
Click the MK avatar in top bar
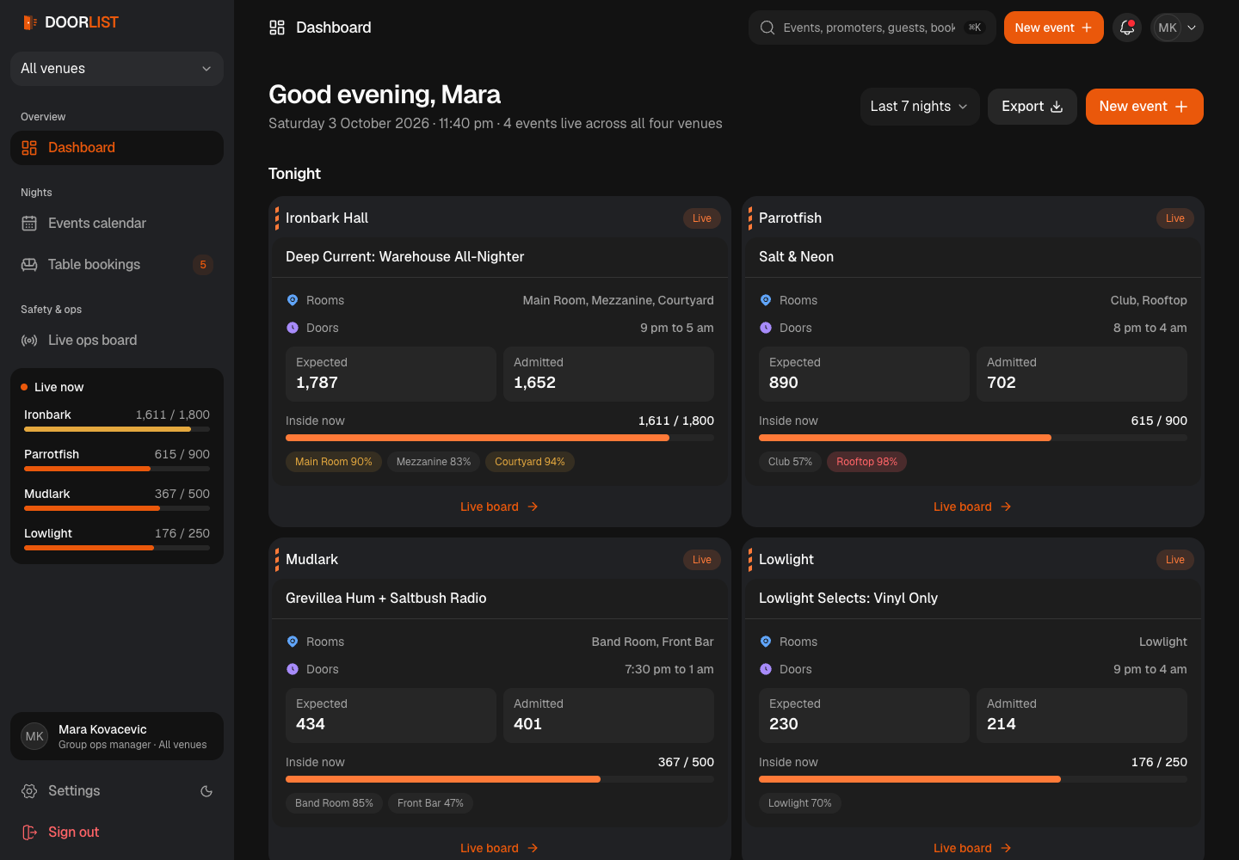[x=1168, y=28]
